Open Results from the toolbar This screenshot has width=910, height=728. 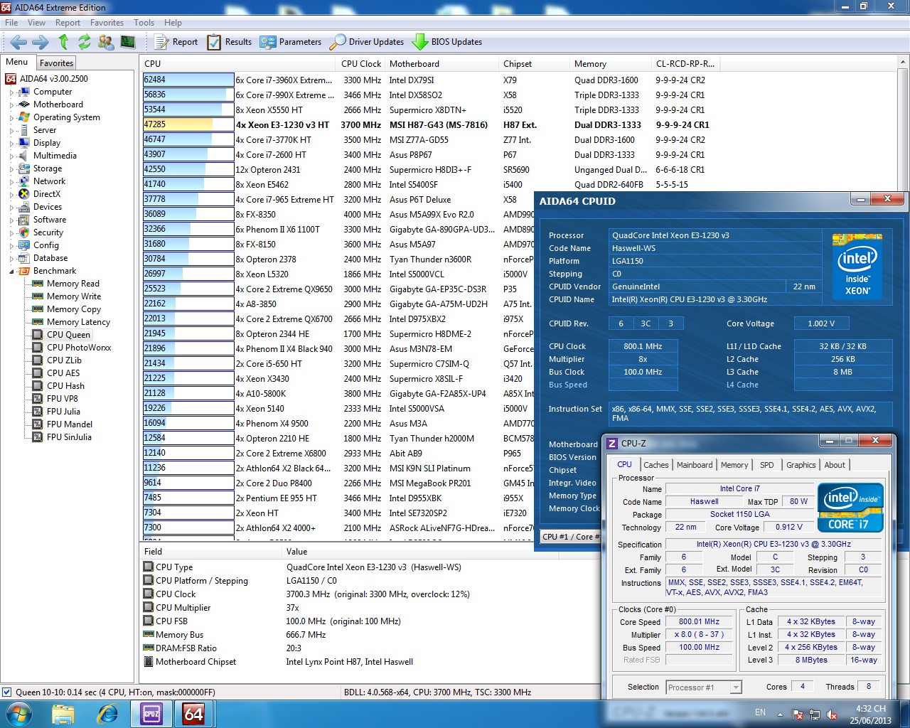tap(230, 42)
